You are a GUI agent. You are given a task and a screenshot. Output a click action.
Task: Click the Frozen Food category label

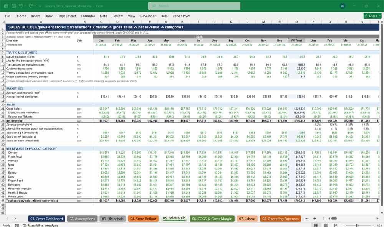[15, 181]
